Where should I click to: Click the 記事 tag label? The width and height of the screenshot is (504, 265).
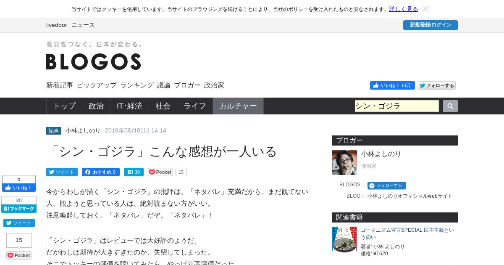pos(54,131)
